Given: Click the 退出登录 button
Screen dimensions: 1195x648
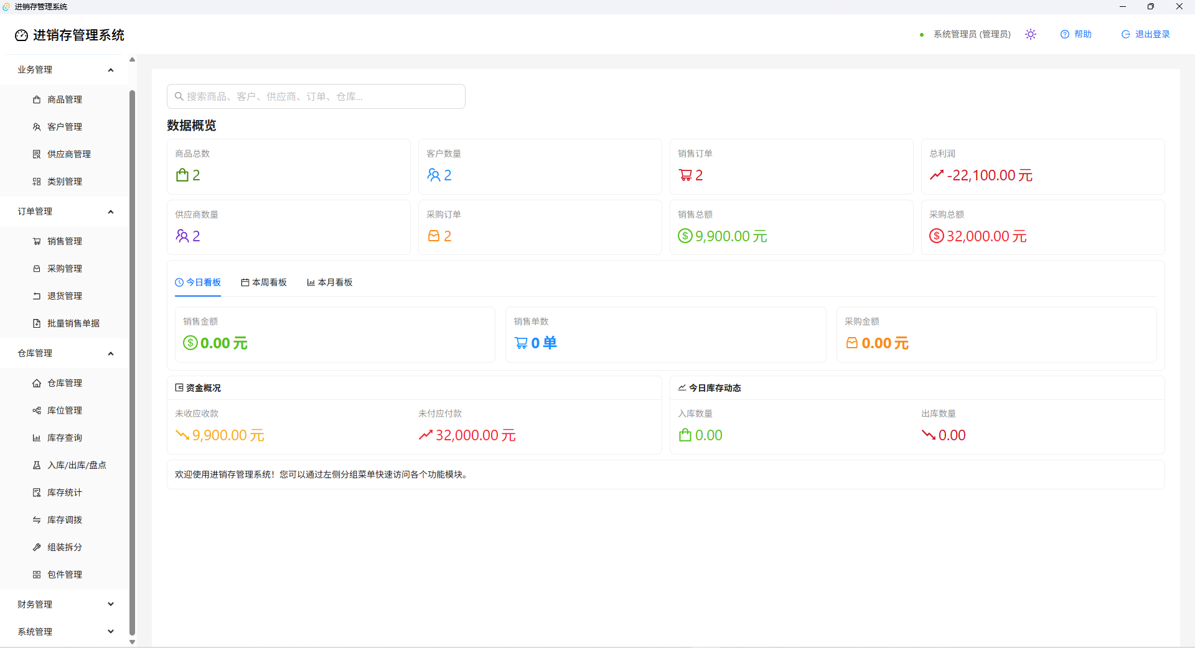Looking at the screenshot, I should pos(1146,34).
